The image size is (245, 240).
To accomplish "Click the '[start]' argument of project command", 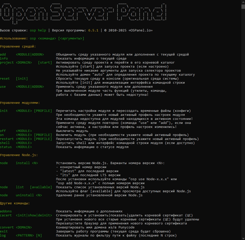I will click(45, 63).
